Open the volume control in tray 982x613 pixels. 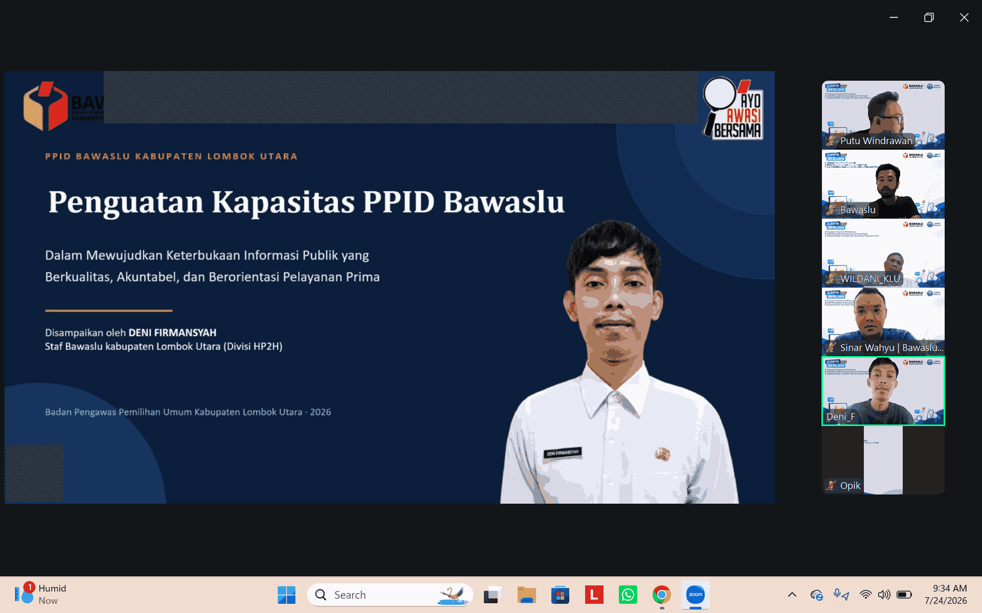tap(884, 595)
